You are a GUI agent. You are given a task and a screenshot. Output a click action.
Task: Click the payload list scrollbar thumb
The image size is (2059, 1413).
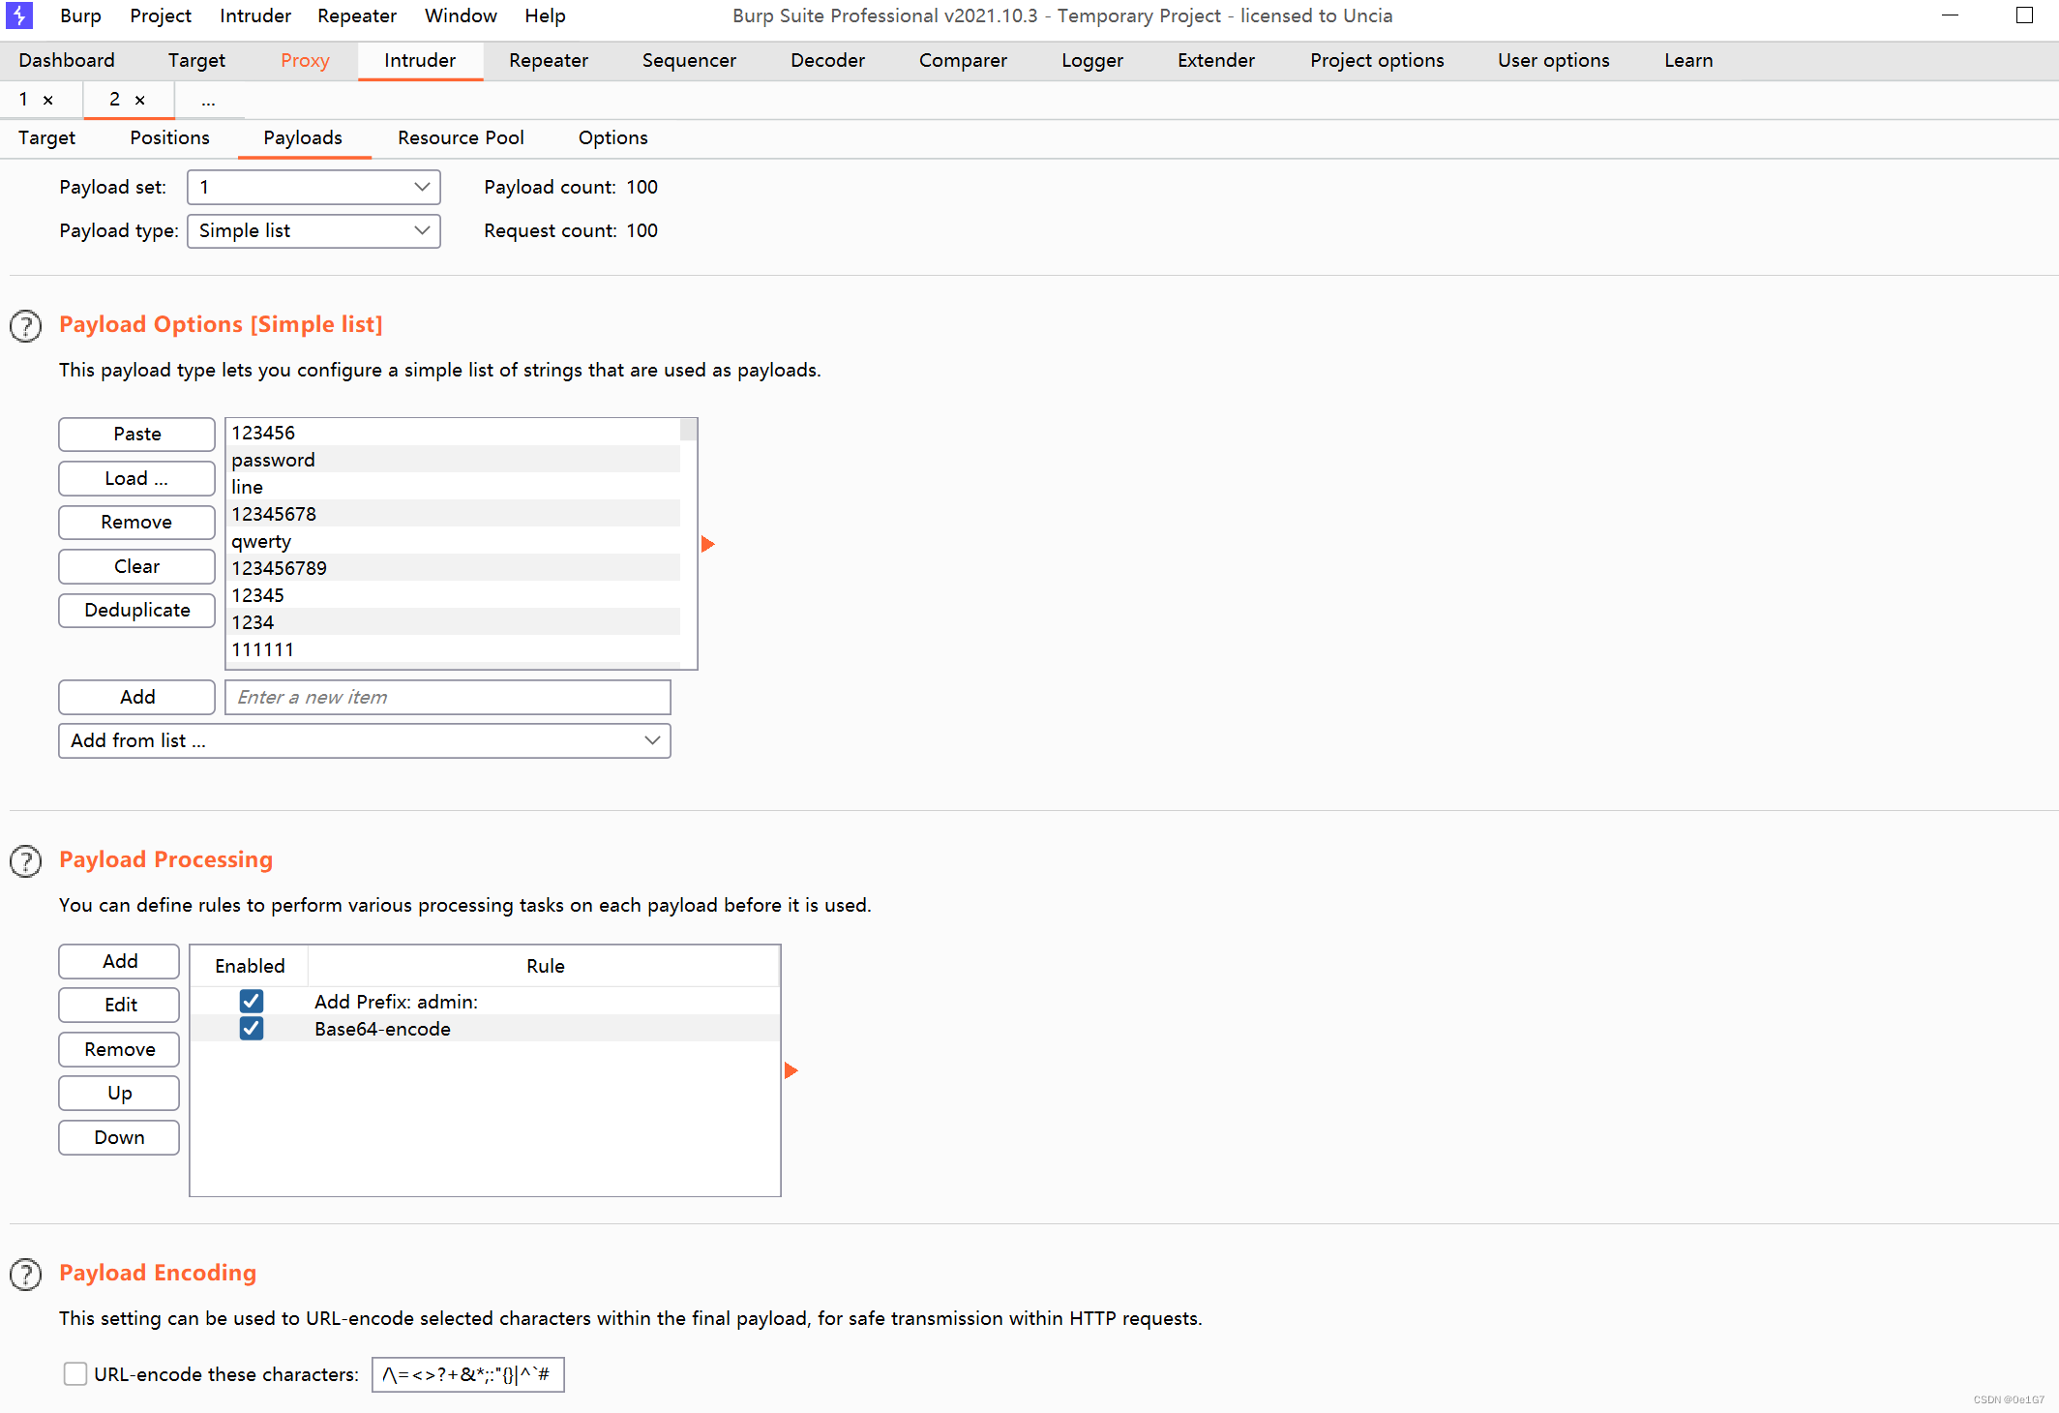tap(688, 429)
